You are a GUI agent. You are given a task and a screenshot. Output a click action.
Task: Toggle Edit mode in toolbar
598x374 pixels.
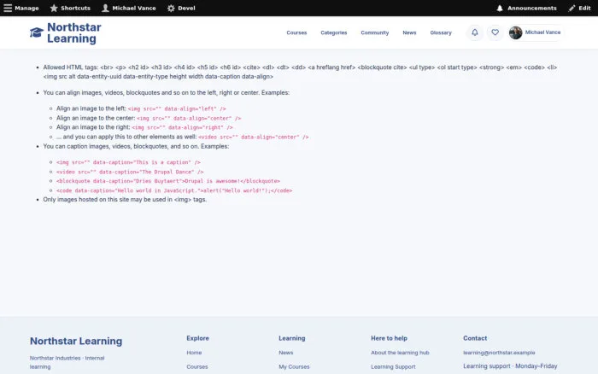point(579,8)
